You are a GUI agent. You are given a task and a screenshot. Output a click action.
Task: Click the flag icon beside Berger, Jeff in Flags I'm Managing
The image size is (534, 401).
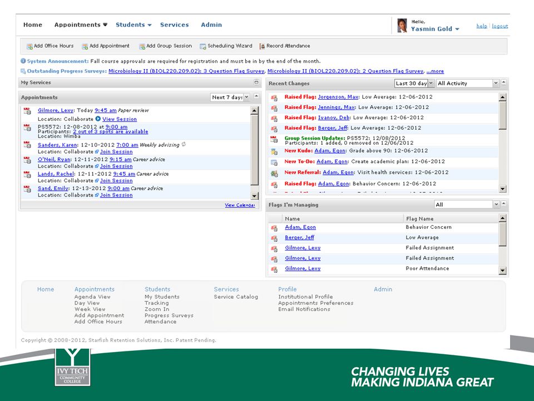pyautogui.click(x=274, y=238)
